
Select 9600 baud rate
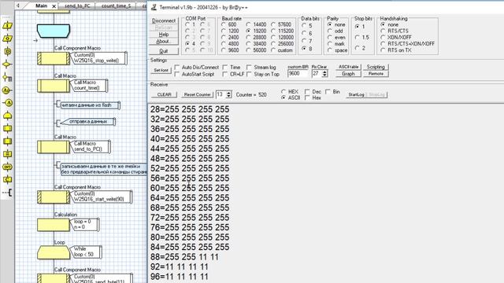click(224, 50)
